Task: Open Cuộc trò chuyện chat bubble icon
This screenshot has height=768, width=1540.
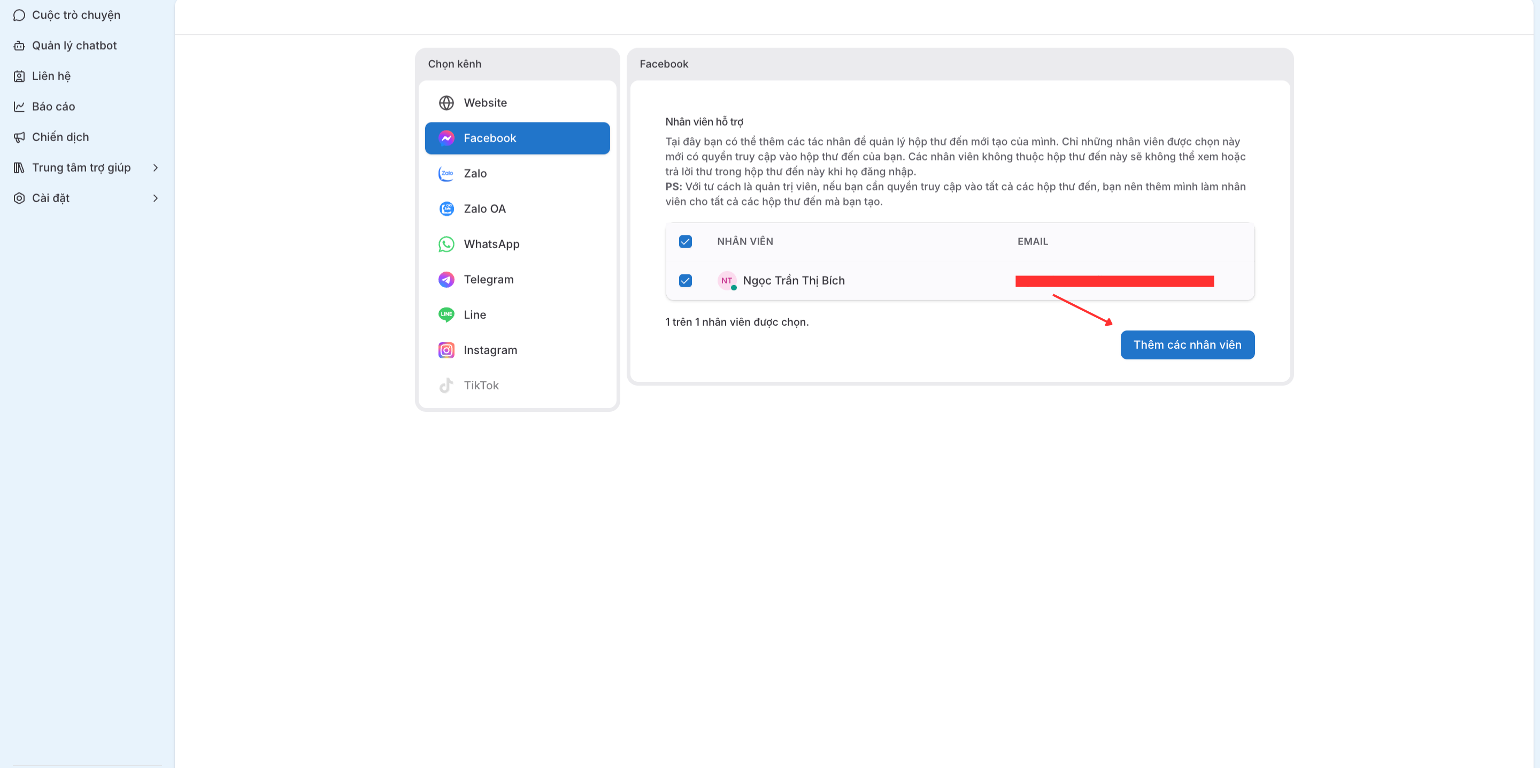Action: pos(19,15)
